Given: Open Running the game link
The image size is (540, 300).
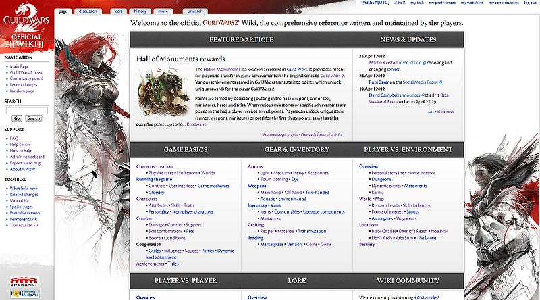Looking at the screenshot, I should pyautogui.click(x=154, y=180).
